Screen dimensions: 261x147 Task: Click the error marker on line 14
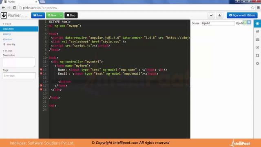[41, 73]
